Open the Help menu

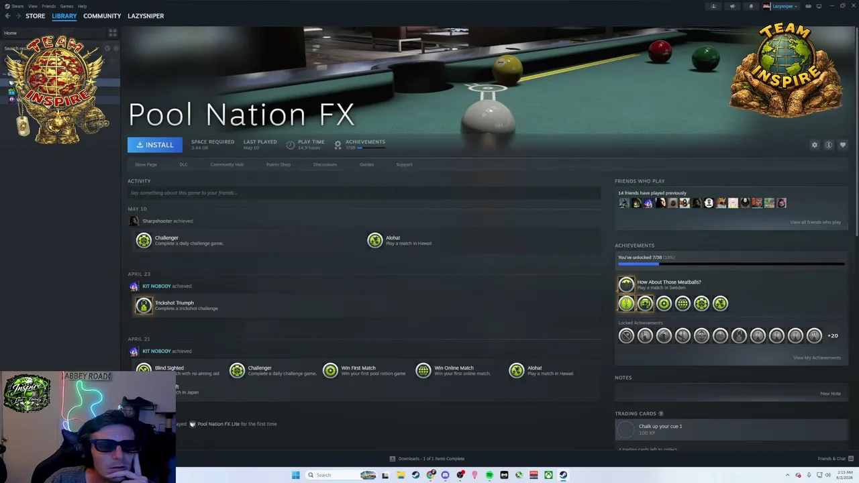coord(82,6)
